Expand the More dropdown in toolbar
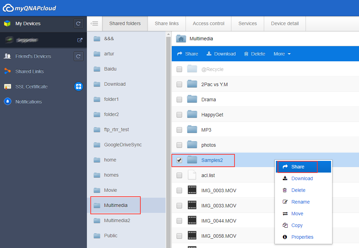 282,54
